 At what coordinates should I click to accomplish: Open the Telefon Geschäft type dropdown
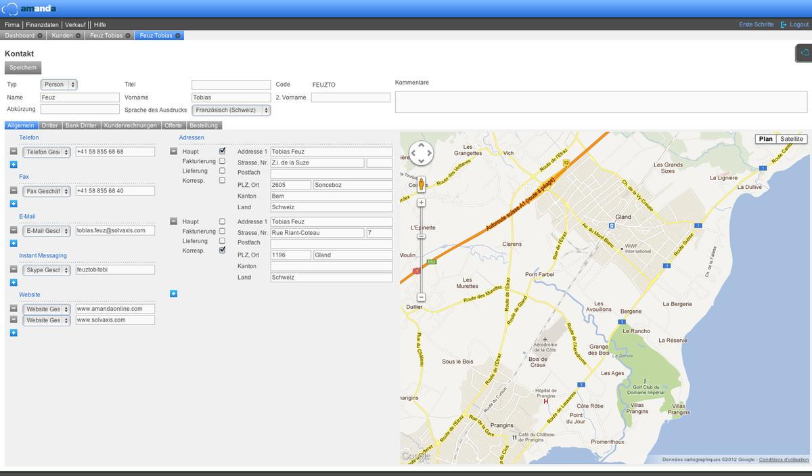(x=47, y=152)
